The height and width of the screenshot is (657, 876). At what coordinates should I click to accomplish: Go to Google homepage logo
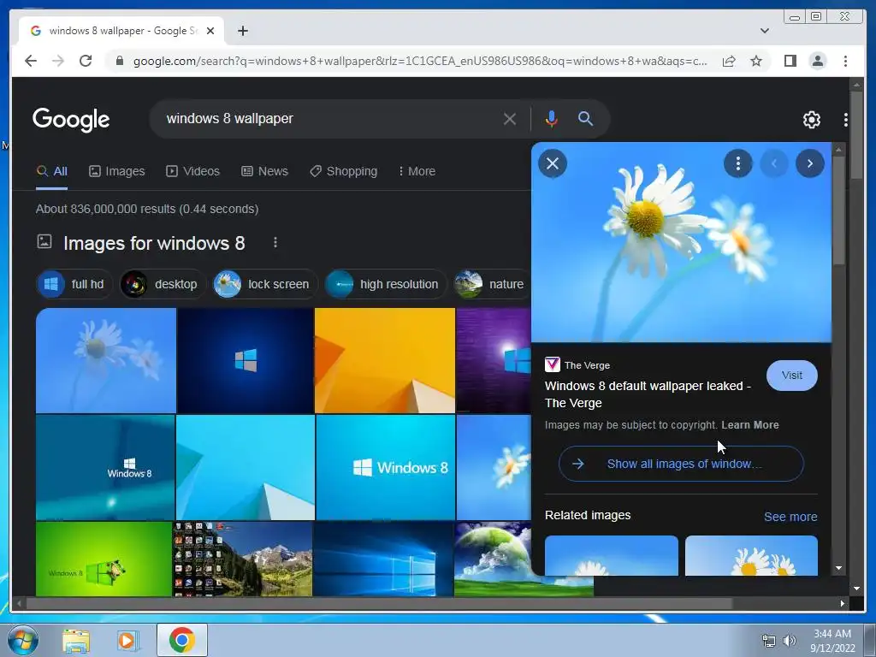pyautogui.click(x=71, y=119)
